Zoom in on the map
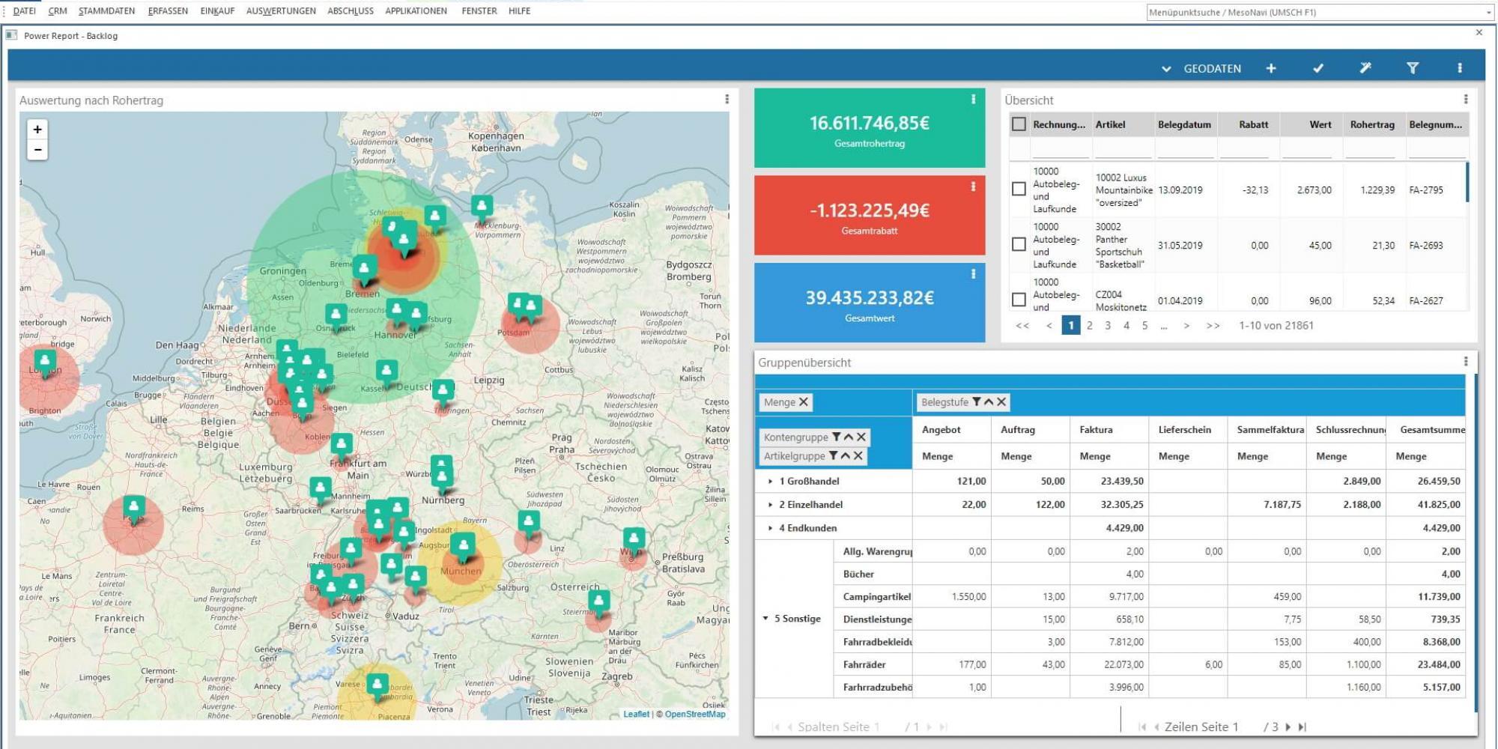The image size is (1498, 749). point(37,130)
